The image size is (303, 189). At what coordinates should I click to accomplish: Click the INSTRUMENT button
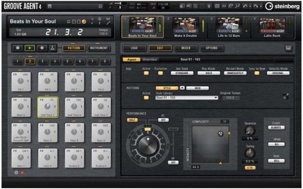click(98, 48)
